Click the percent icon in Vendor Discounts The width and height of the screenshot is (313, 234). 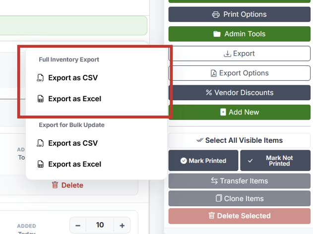(x=209, y=93)
